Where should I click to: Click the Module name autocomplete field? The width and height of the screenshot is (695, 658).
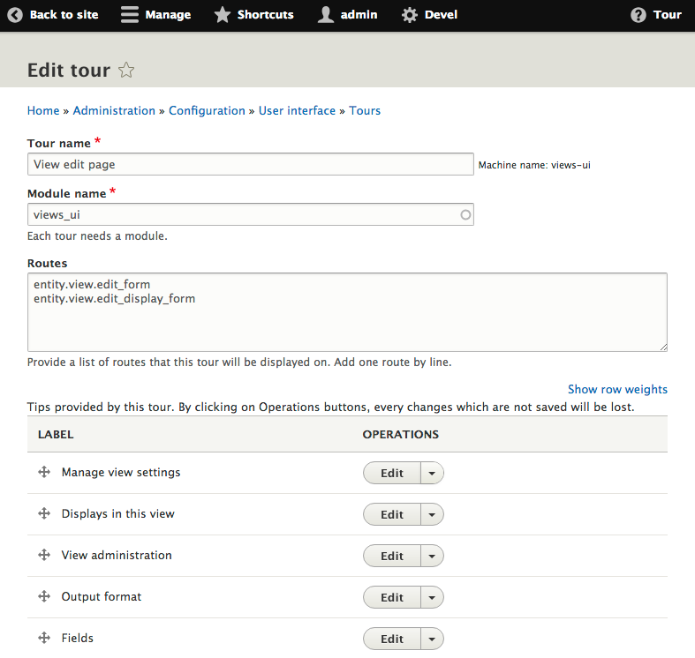click(x=251, y=214)
